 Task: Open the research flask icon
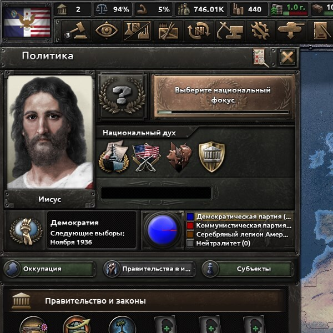137,31
